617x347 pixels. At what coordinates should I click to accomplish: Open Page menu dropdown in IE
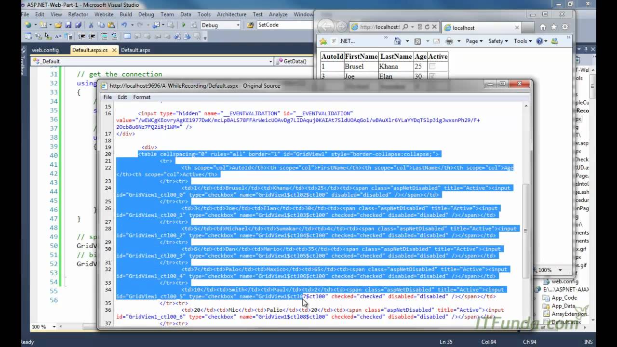point(474,41)
